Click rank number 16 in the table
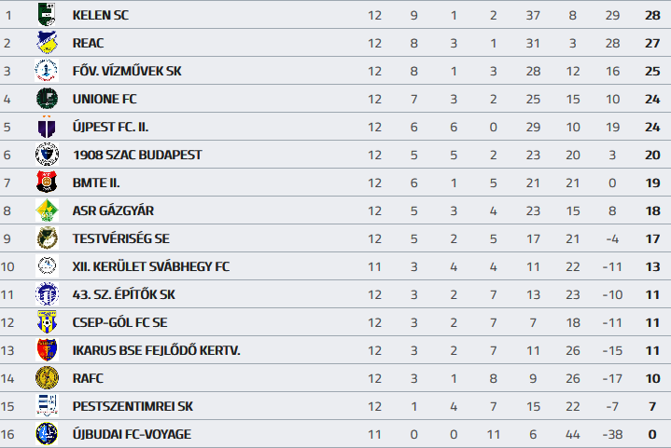This screenshot has height=448, width=671. point(8,434)
